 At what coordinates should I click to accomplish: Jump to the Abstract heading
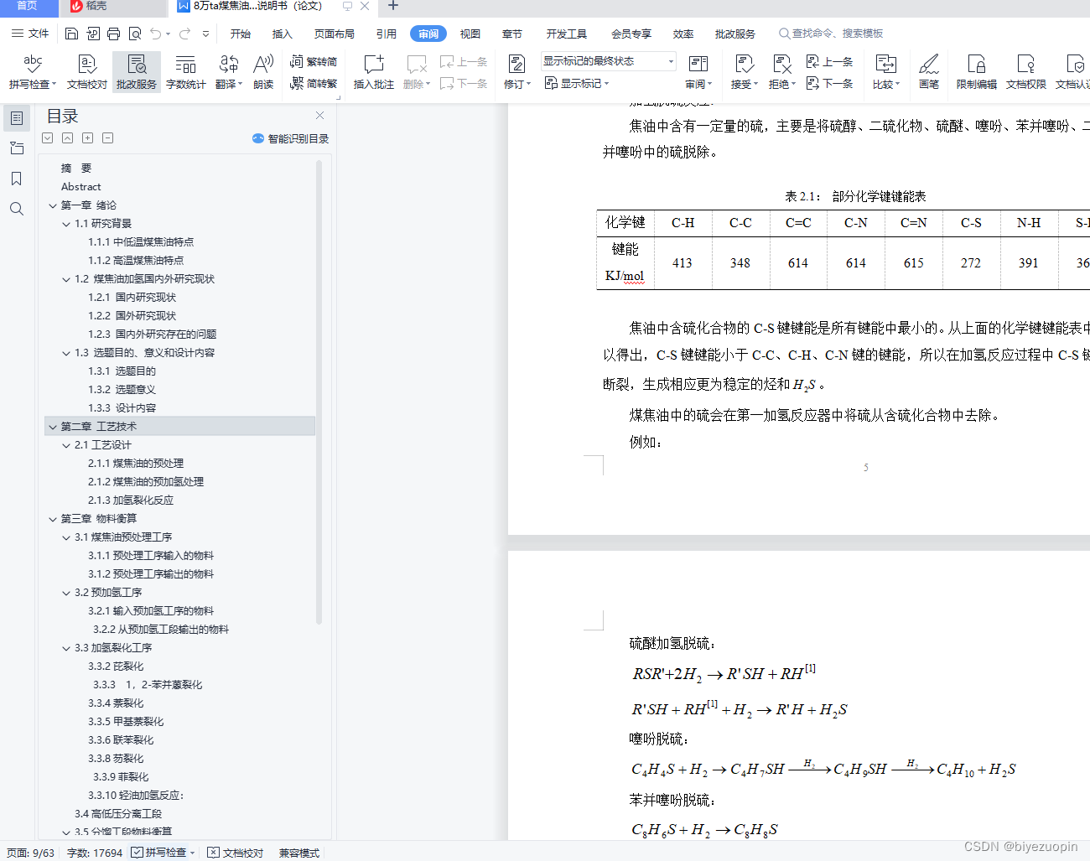[x=81, y=187]
